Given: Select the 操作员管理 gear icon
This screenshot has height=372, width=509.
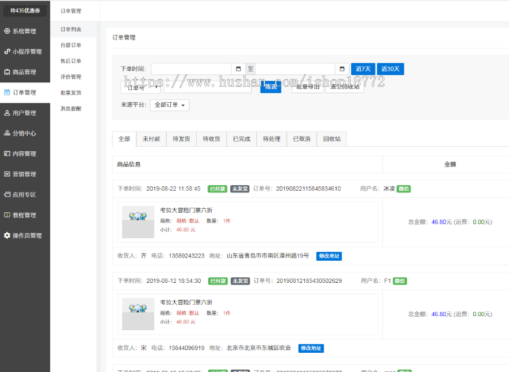Looking at the screenshot, I should tap(8, 235).
